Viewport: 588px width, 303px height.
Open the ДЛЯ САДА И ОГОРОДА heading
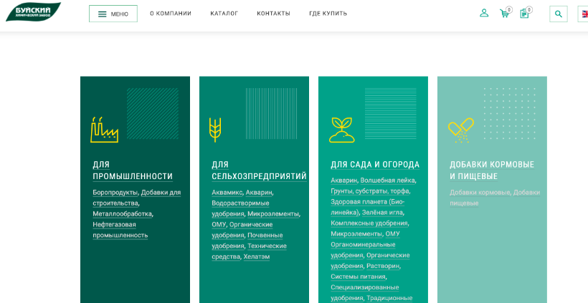(374, 165)
